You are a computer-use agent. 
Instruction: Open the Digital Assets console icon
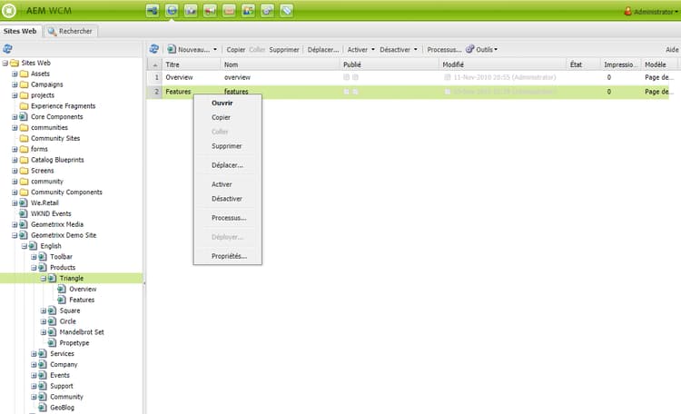coord(191,10)
